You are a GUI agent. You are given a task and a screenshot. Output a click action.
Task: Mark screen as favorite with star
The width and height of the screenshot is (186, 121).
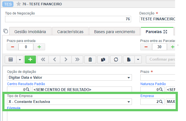tap(18, 4)
